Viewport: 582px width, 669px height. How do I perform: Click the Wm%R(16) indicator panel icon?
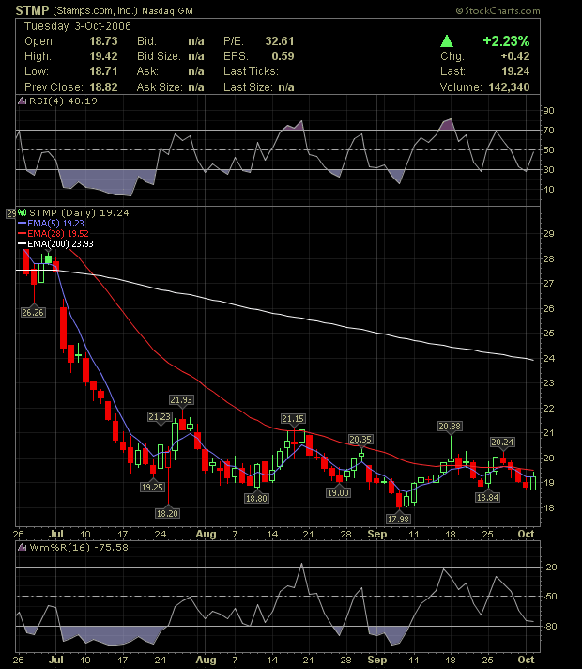click(x=22, y=548)
